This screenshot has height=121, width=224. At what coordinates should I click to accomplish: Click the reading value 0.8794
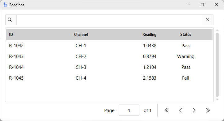(150, 56)
